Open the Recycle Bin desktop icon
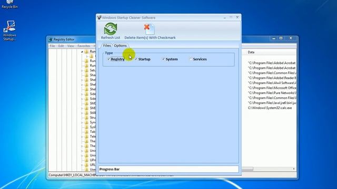This screenshot has width=337, height=189. coord(9,4)
